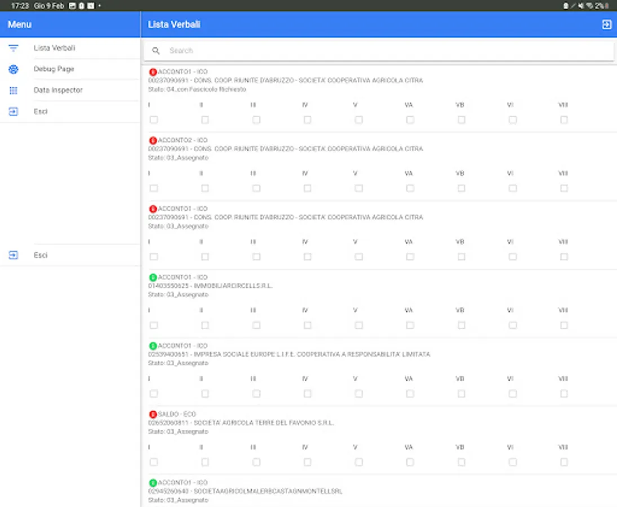The width and height of the screenshot is (617, 507).
Task: Click the exit icon of the Esci item under Data Inspector
Action: point(14,112)
